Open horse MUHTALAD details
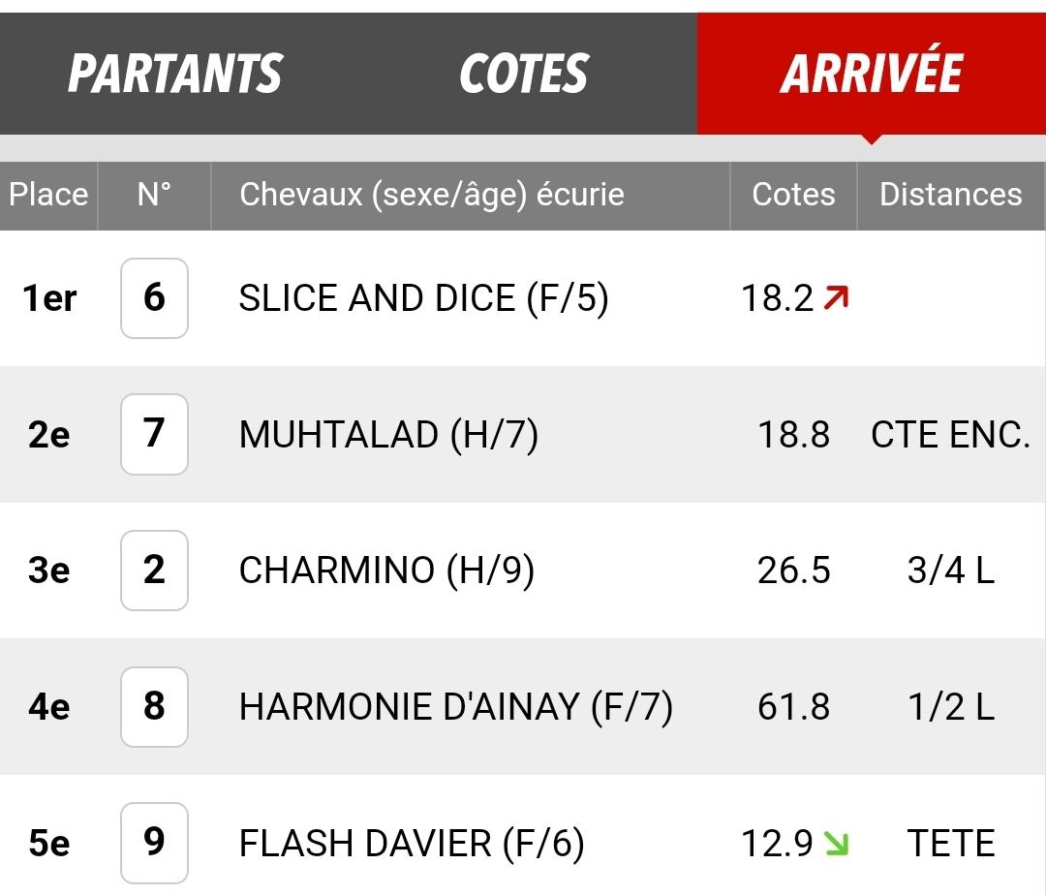Image resolution: width=1046 pixels, height=895 pixels. tap(388, 435)
